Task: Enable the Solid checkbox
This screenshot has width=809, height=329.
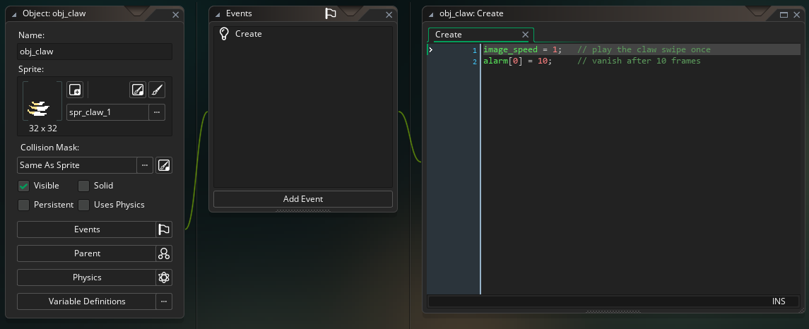Action: click(x=83, y=186)
